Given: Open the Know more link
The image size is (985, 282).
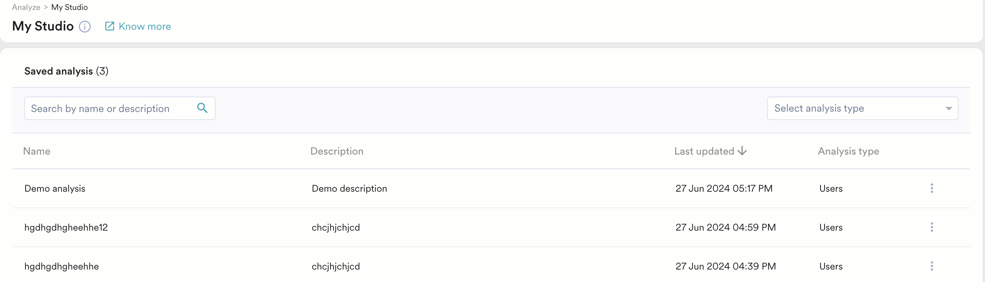Looking at the screenshot, I should [x=145, y=26].
